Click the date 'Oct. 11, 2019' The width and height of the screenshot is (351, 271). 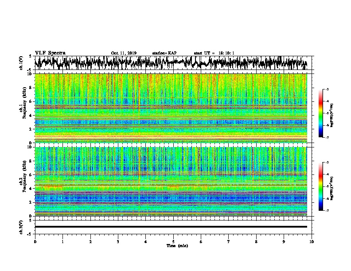tap(124, 53)
